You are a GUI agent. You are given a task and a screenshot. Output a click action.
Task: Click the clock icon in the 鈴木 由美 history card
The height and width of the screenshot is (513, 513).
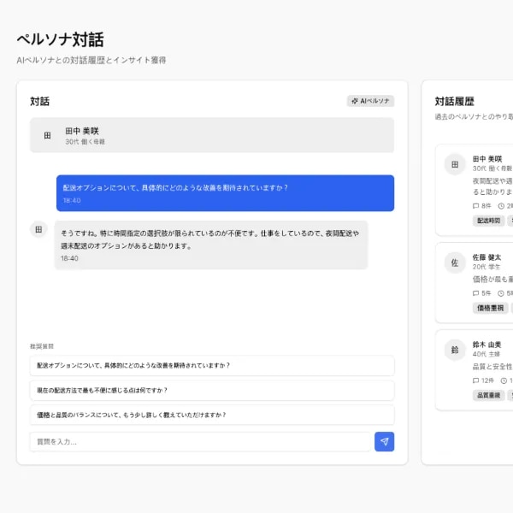pos(504,380)
